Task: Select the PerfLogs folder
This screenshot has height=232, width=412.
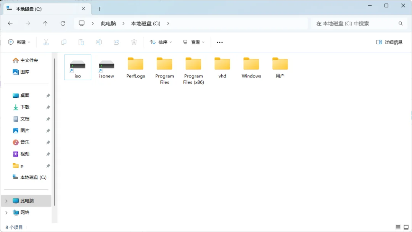Action: tap(135, 67)
